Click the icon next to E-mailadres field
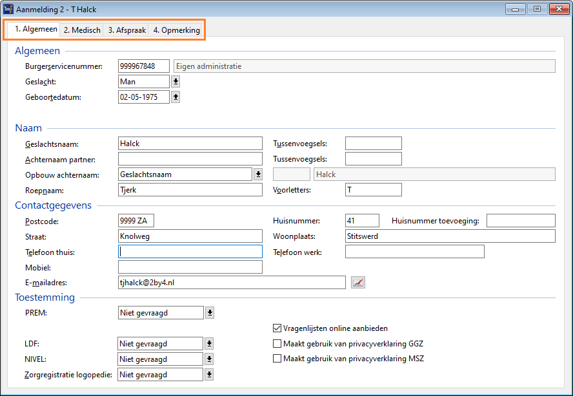The width and height of the screenshot is (573, 396). (x=358, y=282)
